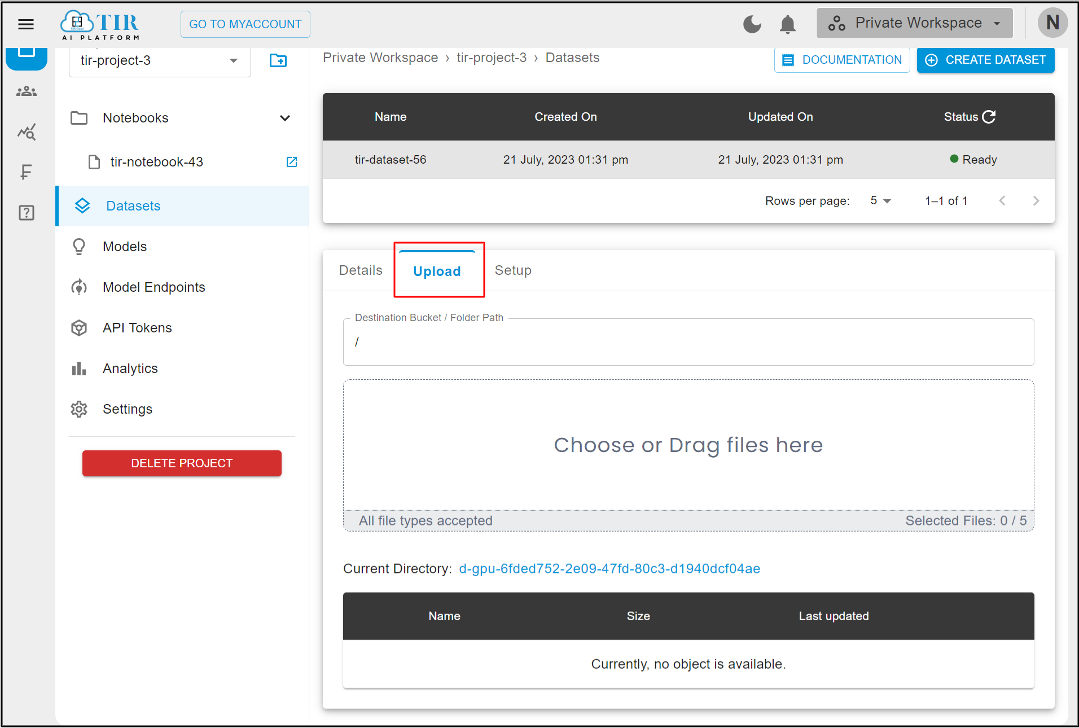Viewport: 1079px width, 728px height.
Task: Open the F billing sidebar icon
Action: (26, 172)
